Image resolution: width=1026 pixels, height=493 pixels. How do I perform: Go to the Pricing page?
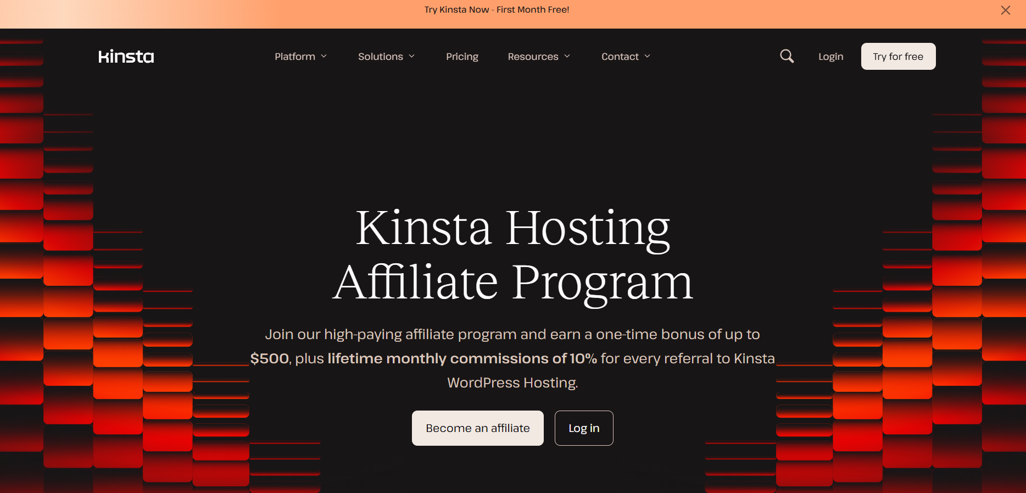(462, 57)
